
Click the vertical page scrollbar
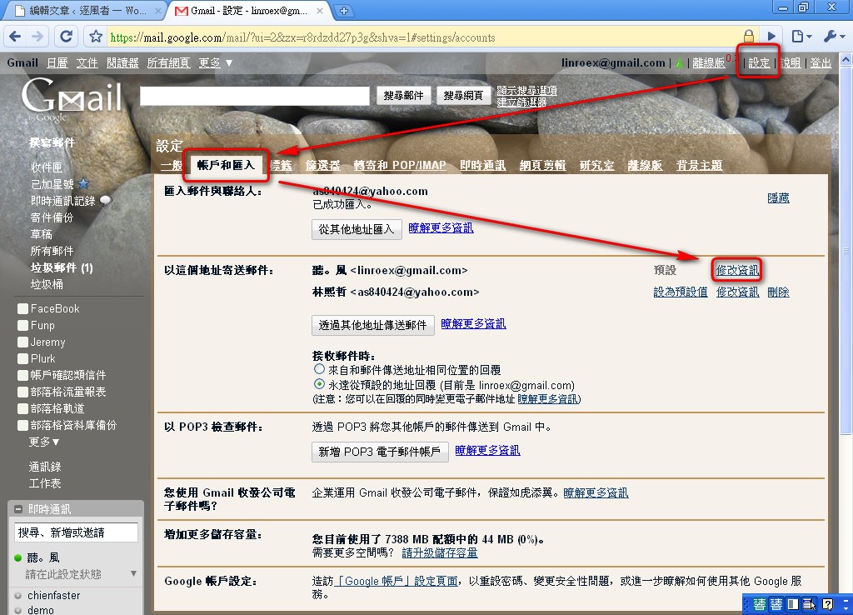[846, 250]
